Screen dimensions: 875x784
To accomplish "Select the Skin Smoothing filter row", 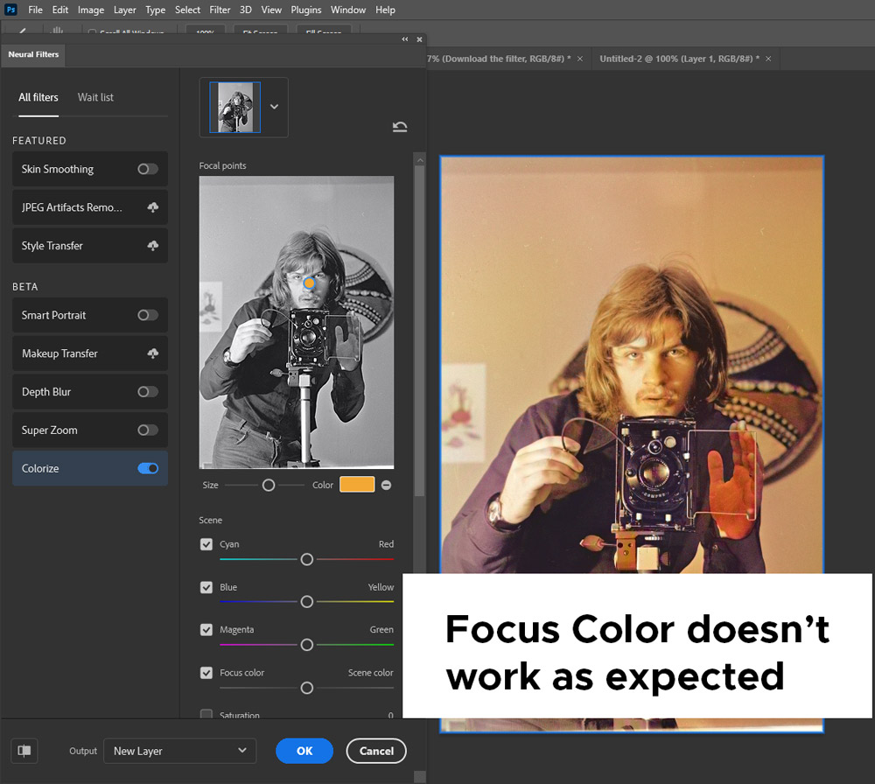I will pos(90,169).
